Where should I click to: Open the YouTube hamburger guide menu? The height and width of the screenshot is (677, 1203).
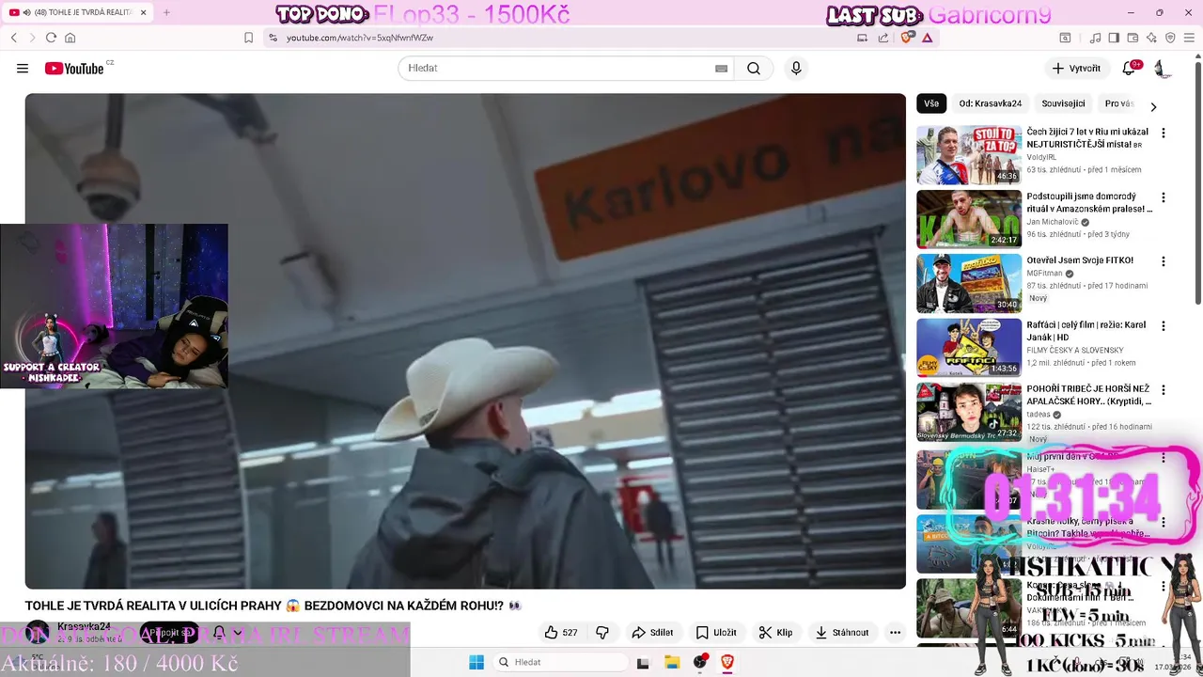[x=23, y=69]
